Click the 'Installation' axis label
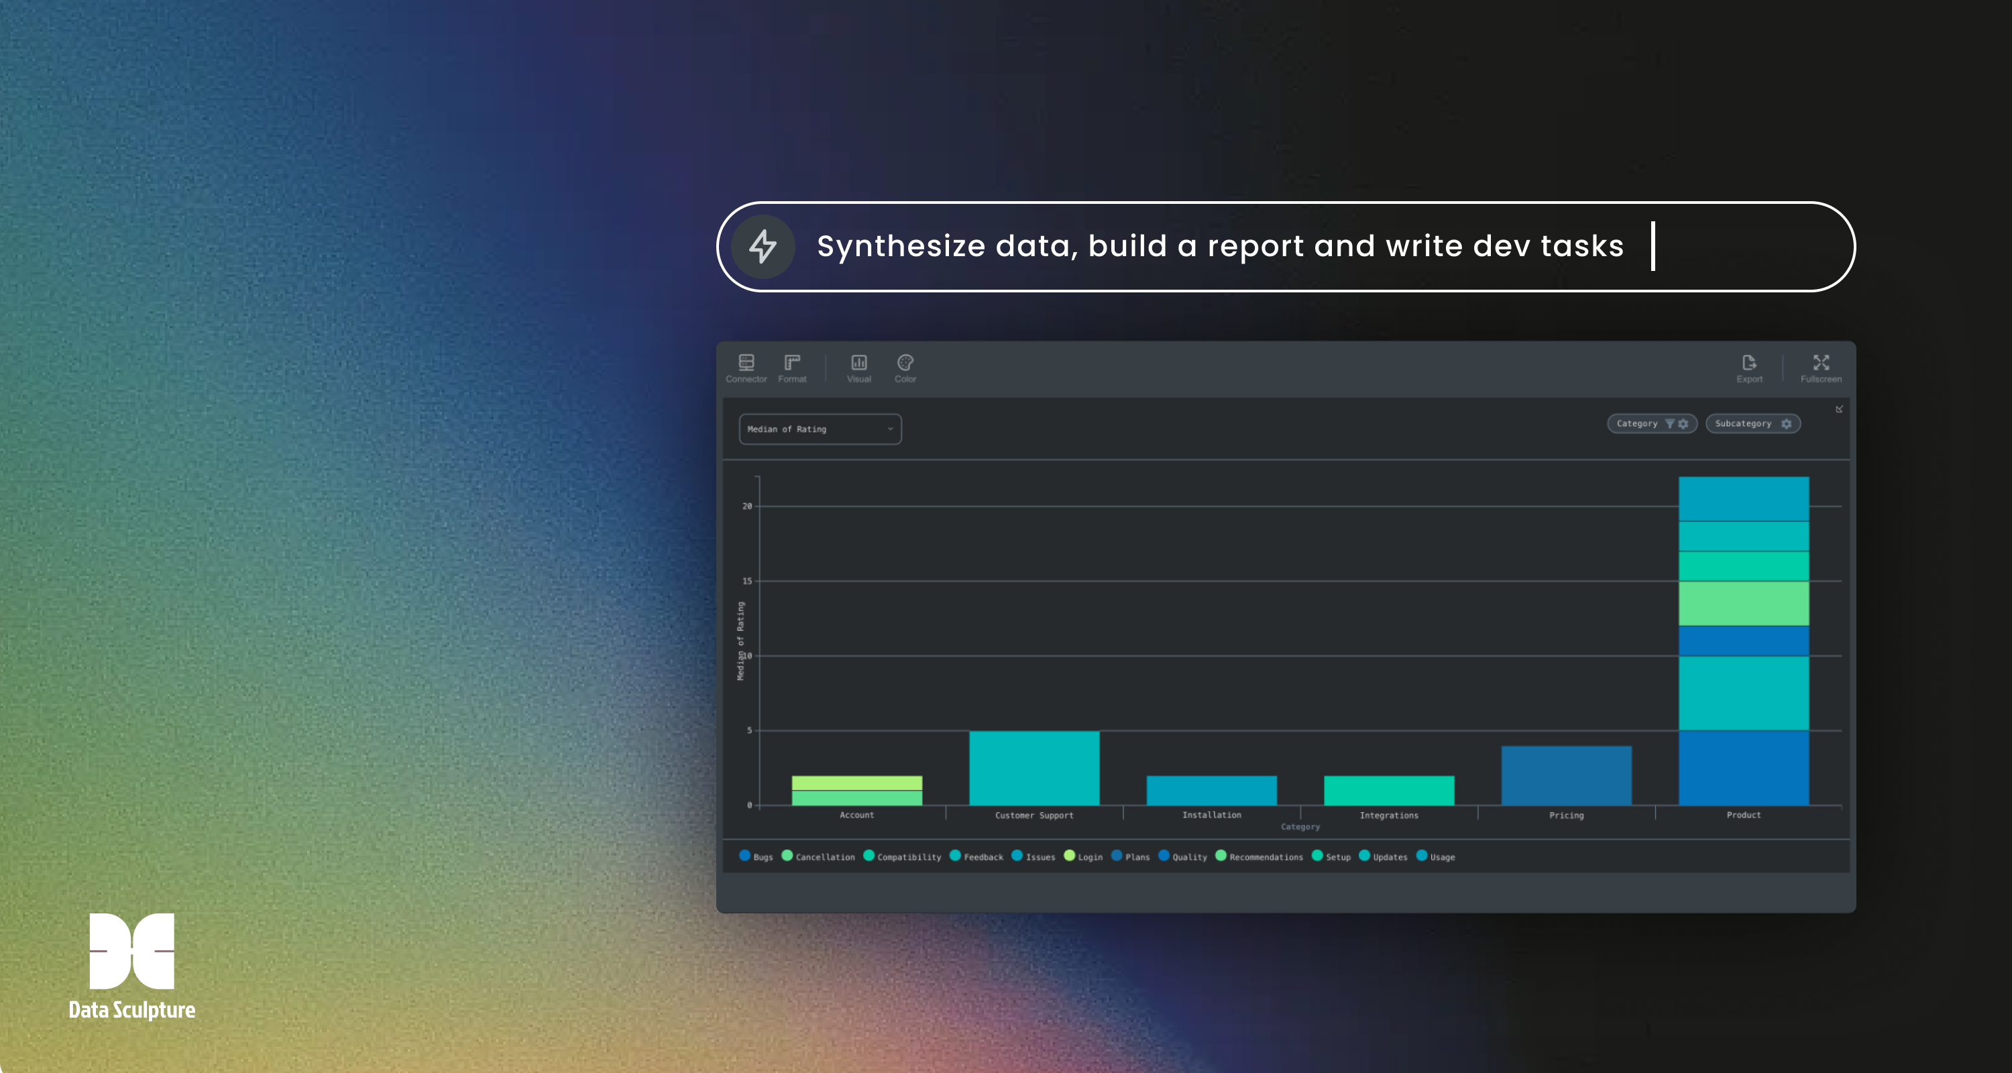The image size is (2012, 1073). coord(1211,815)
